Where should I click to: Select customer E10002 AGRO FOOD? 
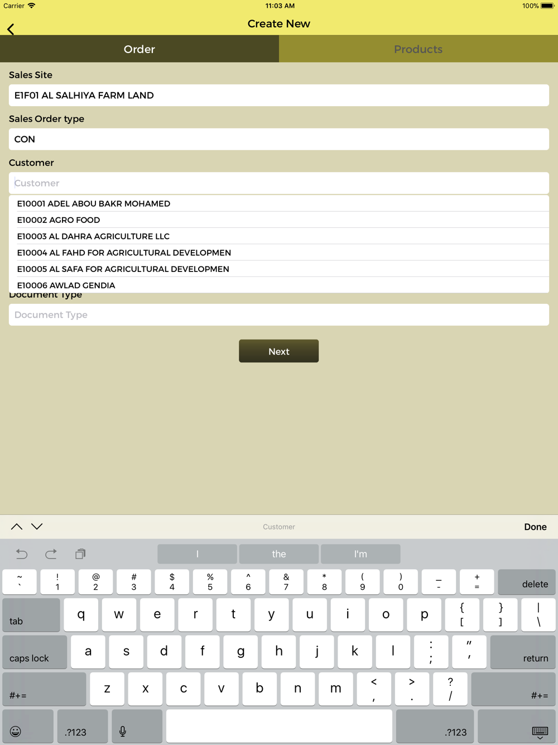tap(279, 219)
